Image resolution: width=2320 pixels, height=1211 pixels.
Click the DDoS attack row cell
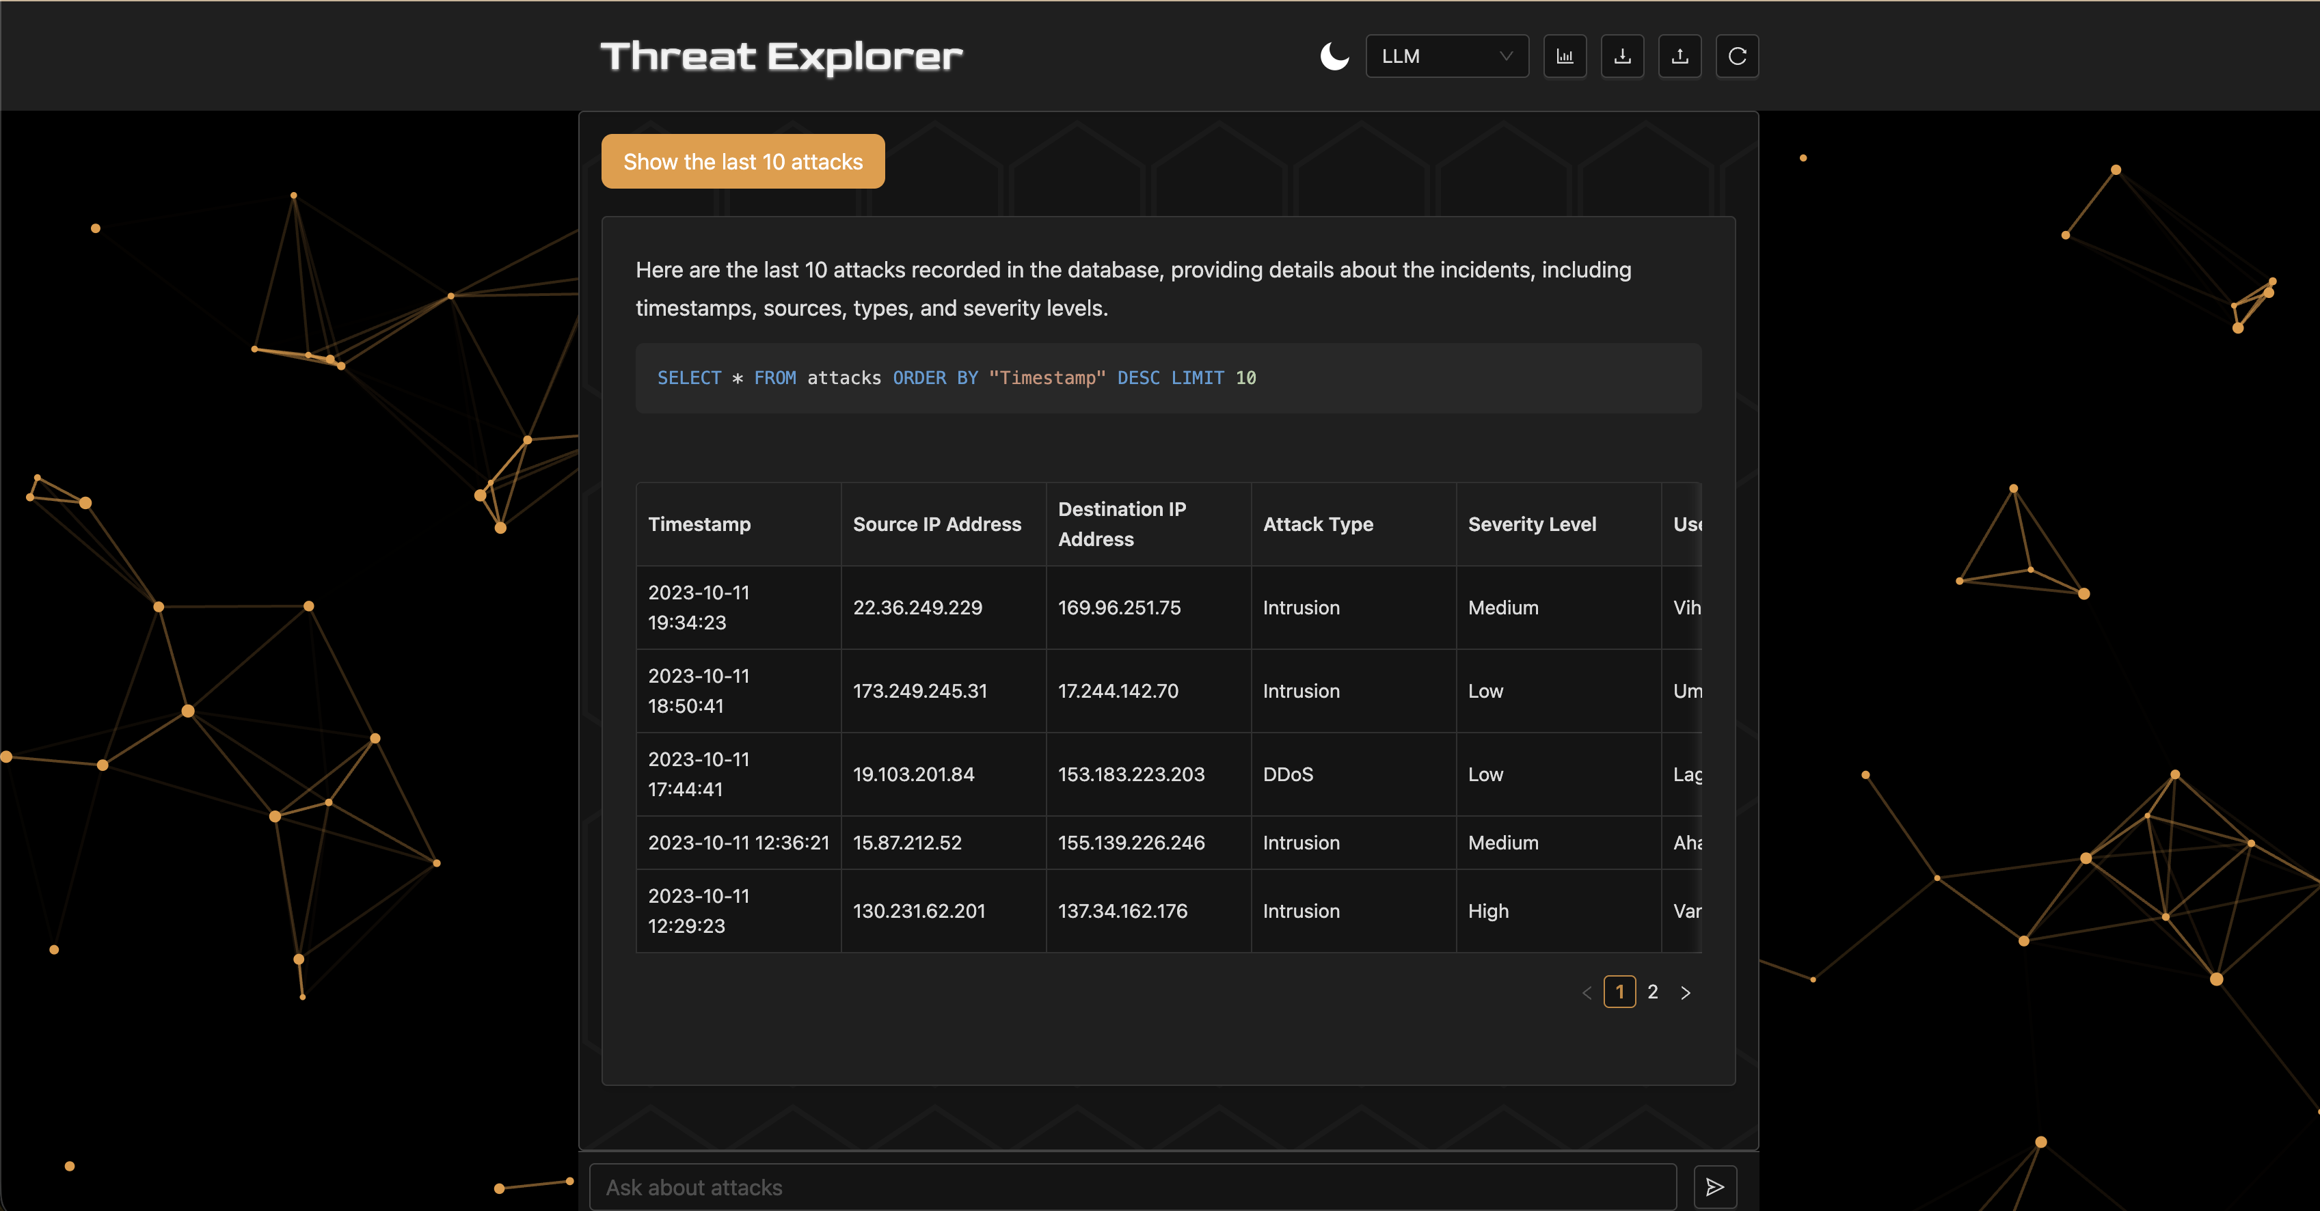tap(1288, 774)
